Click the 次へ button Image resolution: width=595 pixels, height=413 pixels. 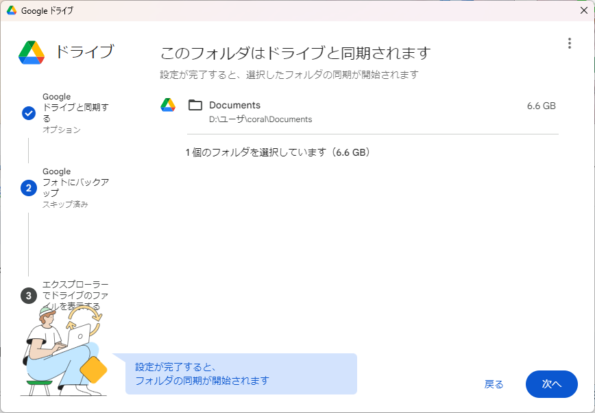click(551, 383)
